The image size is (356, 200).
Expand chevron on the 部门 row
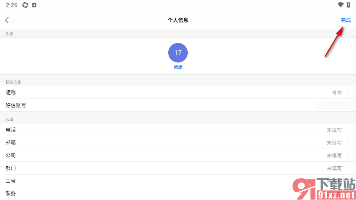click(x=349, y=168)
